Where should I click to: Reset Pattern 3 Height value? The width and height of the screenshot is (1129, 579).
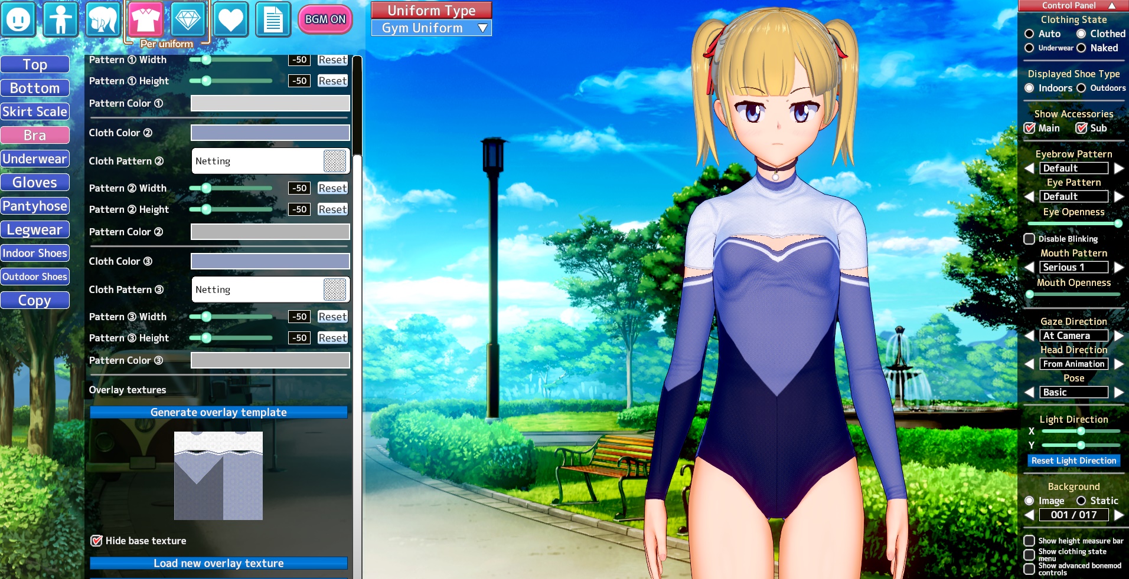point(332,338)
